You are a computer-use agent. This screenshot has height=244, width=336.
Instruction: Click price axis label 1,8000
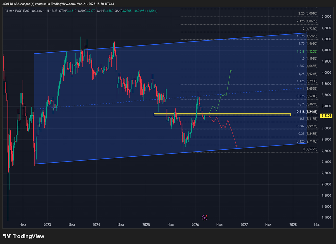(x=326, y=195)
